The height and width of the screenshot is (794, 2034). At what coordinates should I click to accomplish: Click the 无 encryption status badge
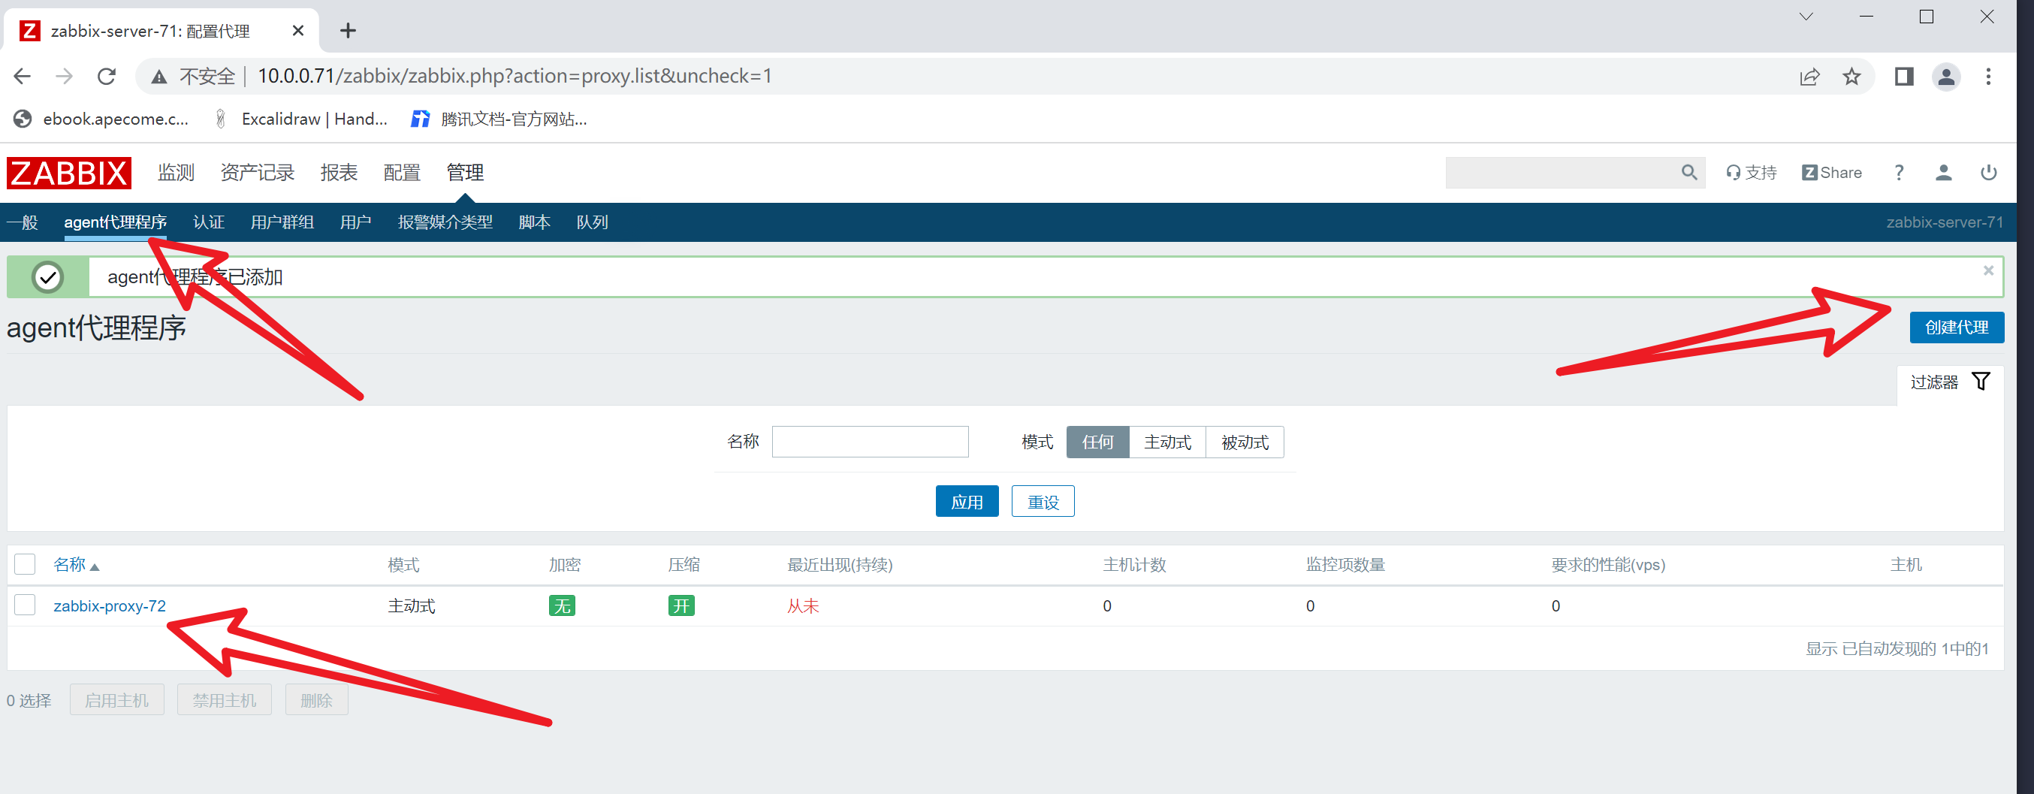[562, 606]
